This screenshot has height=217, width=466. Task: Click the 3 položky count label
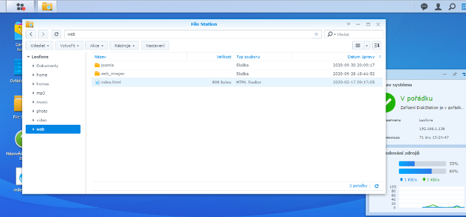coord(359,185)
